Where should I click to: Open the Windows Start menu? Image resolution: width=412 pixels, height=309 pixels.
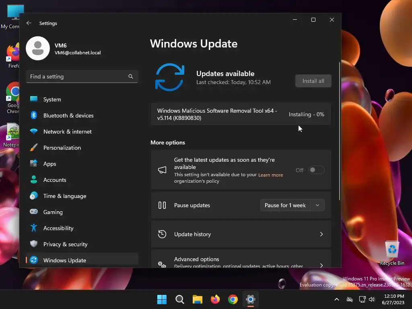point(162,299)
